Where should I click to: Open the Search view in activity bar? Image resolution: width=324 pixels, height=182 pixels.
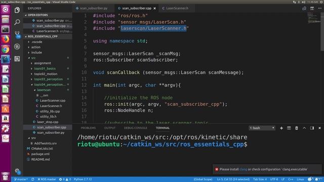point(17,22)
